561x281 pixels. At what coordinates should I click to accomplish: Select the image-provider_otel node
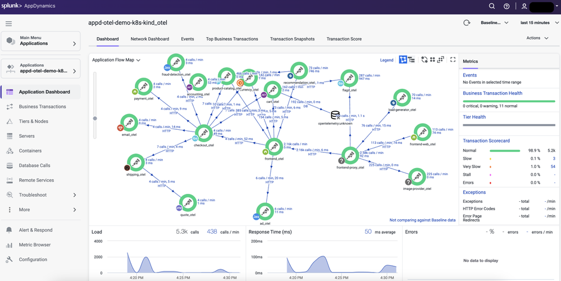[x=417, y=177]
